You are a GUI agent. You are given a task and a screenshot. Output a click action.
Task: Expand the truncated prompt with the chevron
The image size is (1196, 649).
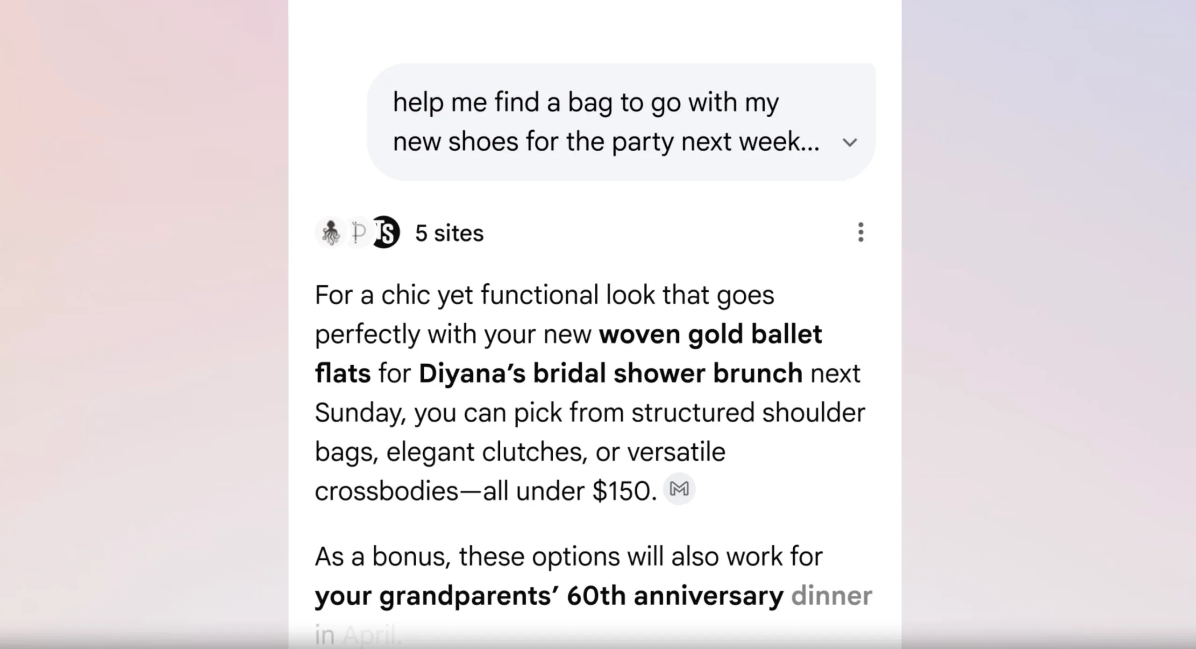pos(850,142)
